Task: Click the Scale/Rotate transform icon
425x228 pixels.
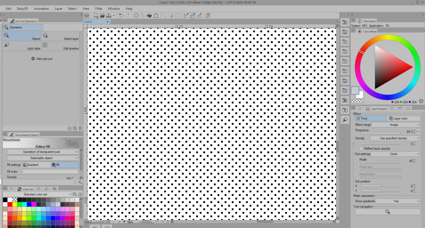Action: click(156, 15)
